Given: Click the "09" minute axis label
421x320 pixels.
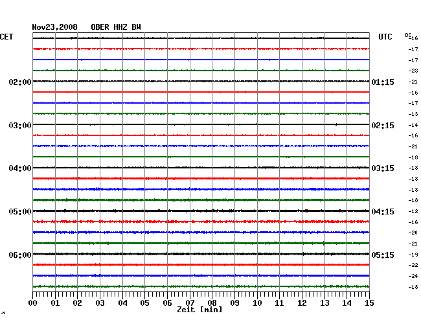Looking at the screenshot, I should point(234,303).
